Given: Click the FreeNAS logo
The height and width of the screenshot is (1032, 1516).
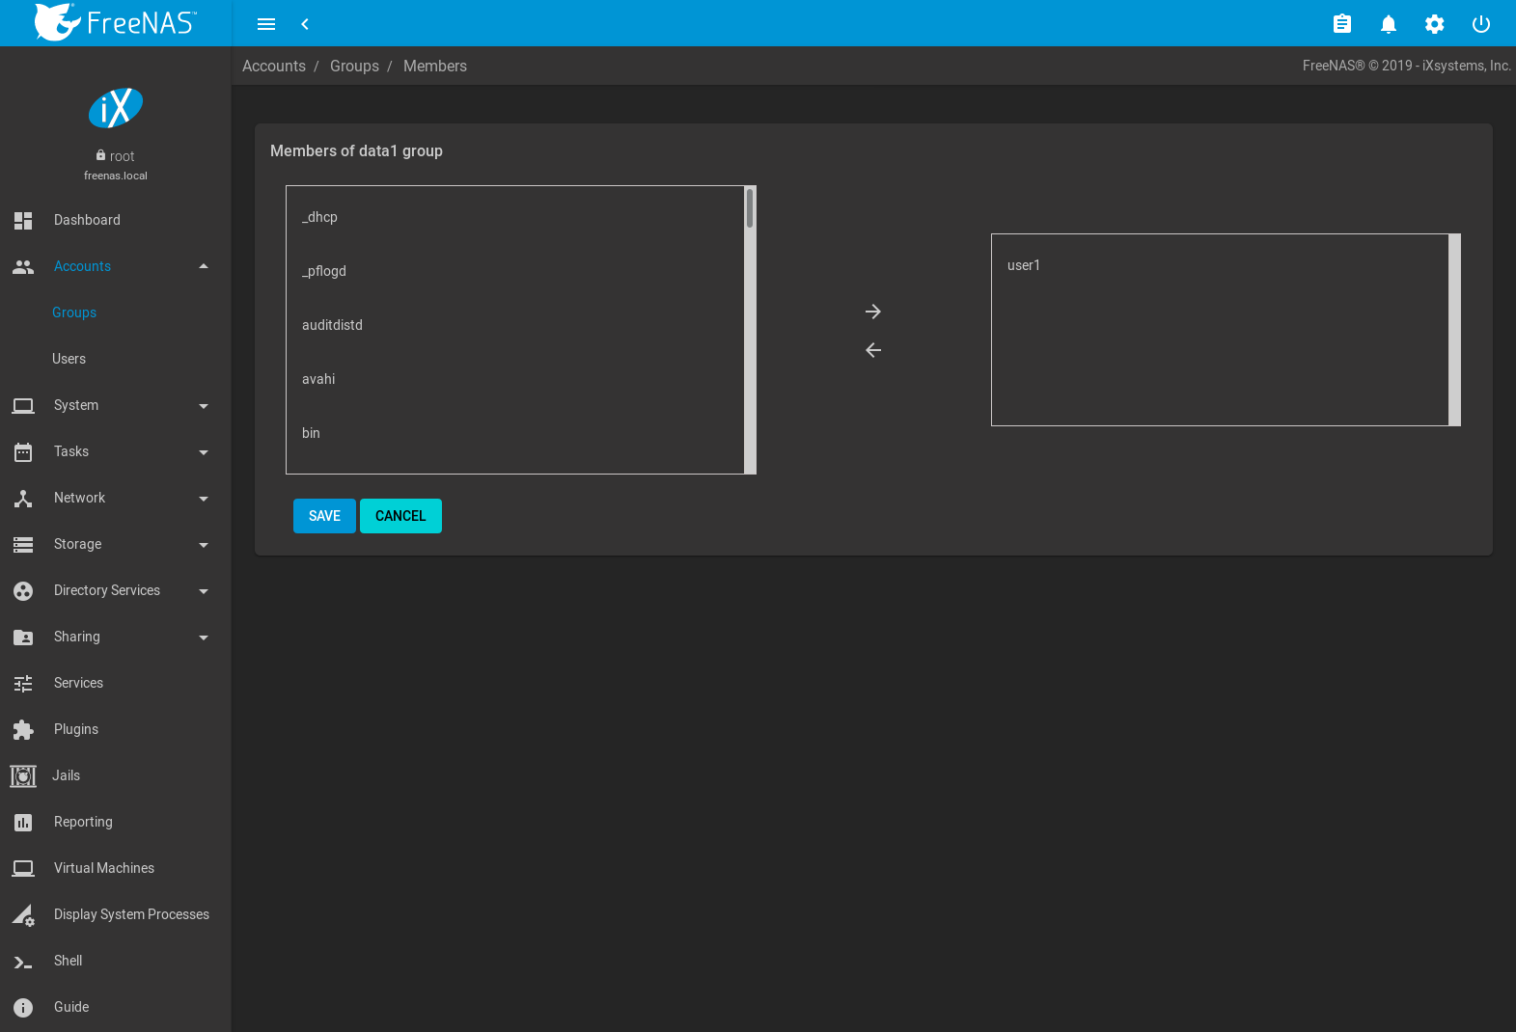Looking at the screenshot, I should [116, 22].
